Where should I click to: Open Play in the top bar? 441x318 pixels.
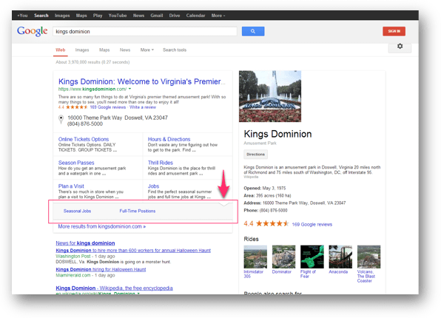coord(98,16)
